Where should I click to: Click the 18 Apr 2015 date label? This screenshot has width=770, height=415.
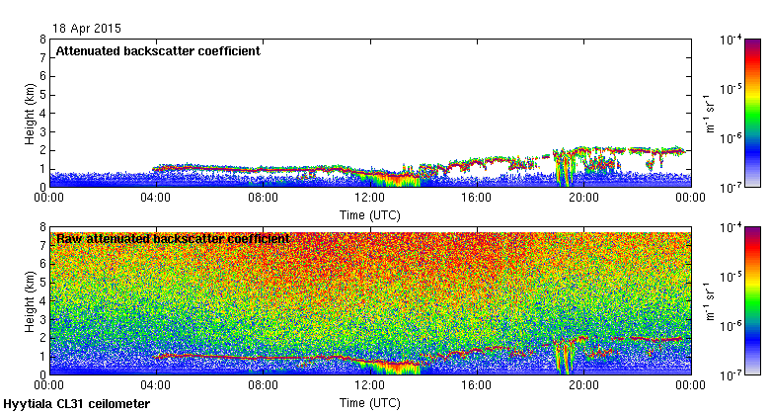[x=87, y=29]
